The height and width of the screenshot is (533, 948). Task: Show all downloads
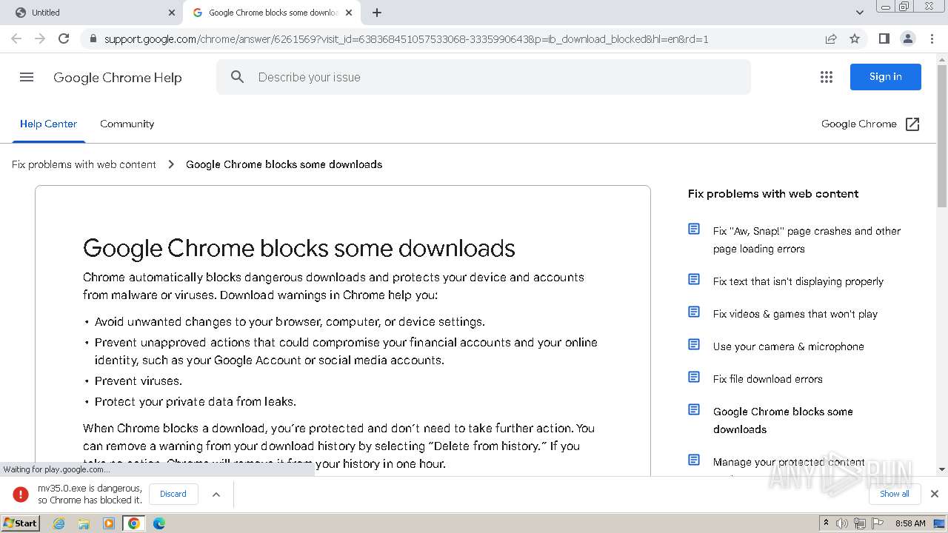[894, 494]
